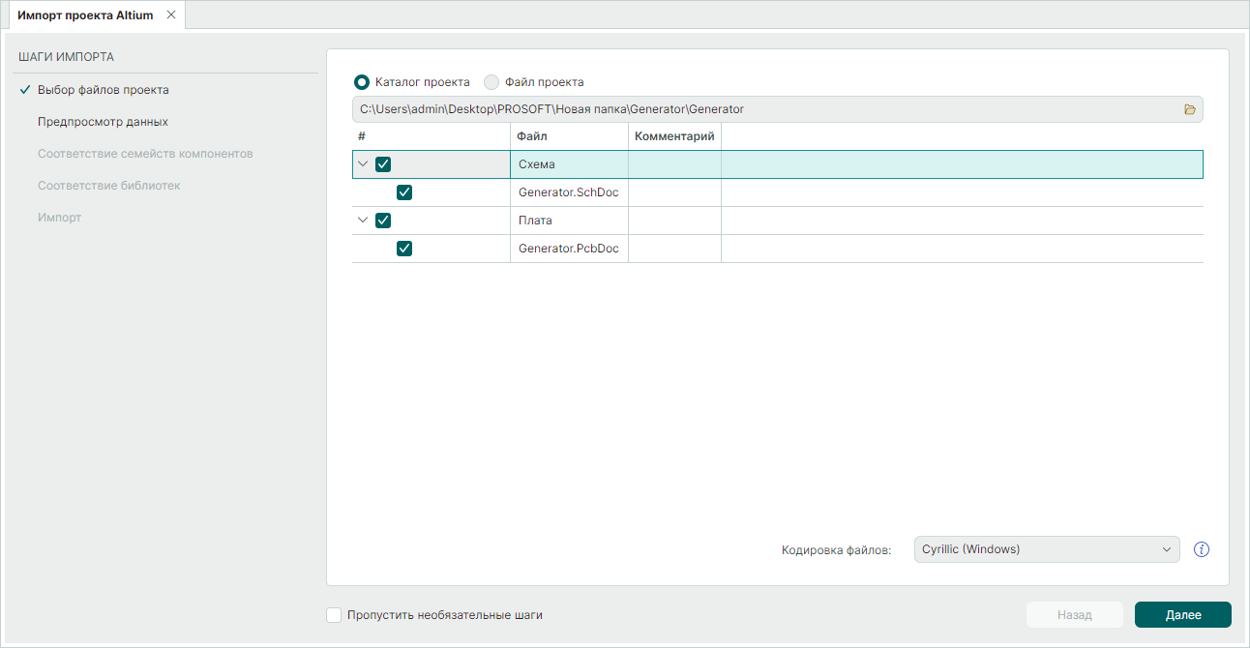Select the Файл проекта radio button

491,82
